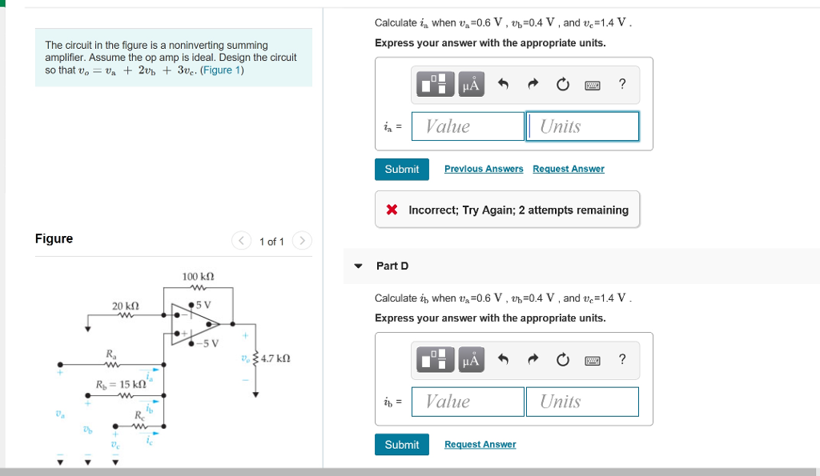Click the reset icon in the ia answer toolbar
The image size is (820, 476).
pos(562,83)
